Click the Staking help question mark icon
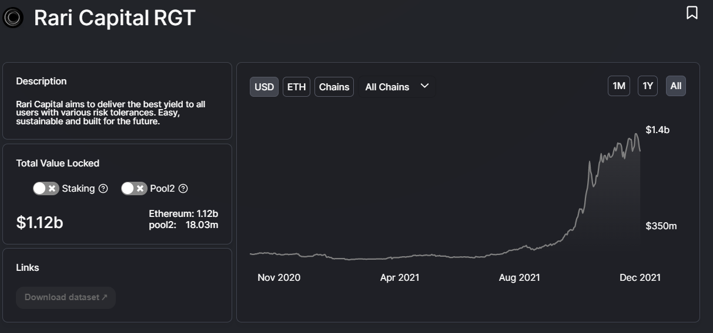 103,189
